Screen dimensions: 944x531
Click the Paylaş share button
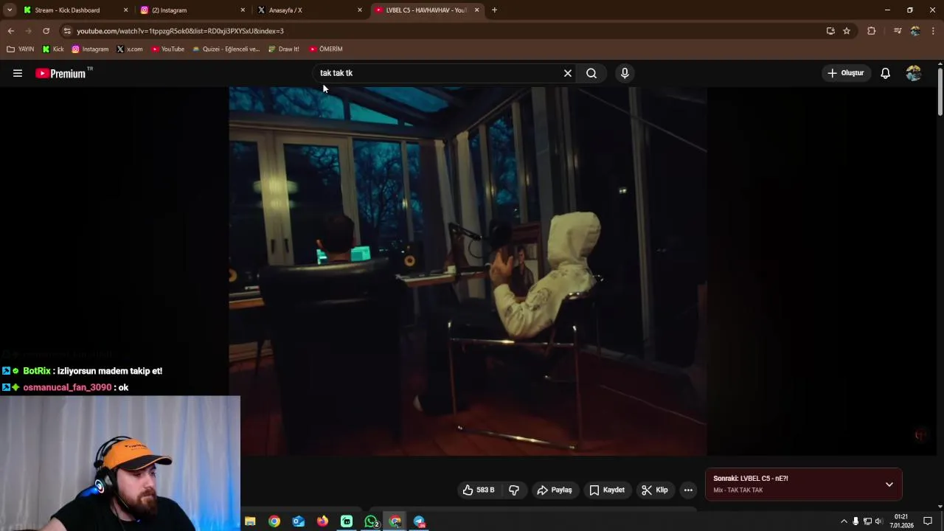tap(555, 490)
